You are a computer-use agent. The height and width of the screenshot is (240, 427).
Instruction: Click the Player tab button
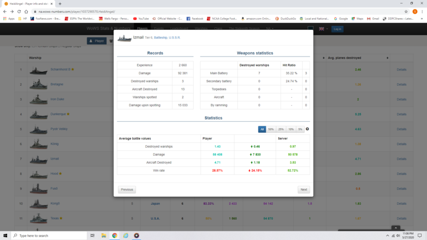97,41
